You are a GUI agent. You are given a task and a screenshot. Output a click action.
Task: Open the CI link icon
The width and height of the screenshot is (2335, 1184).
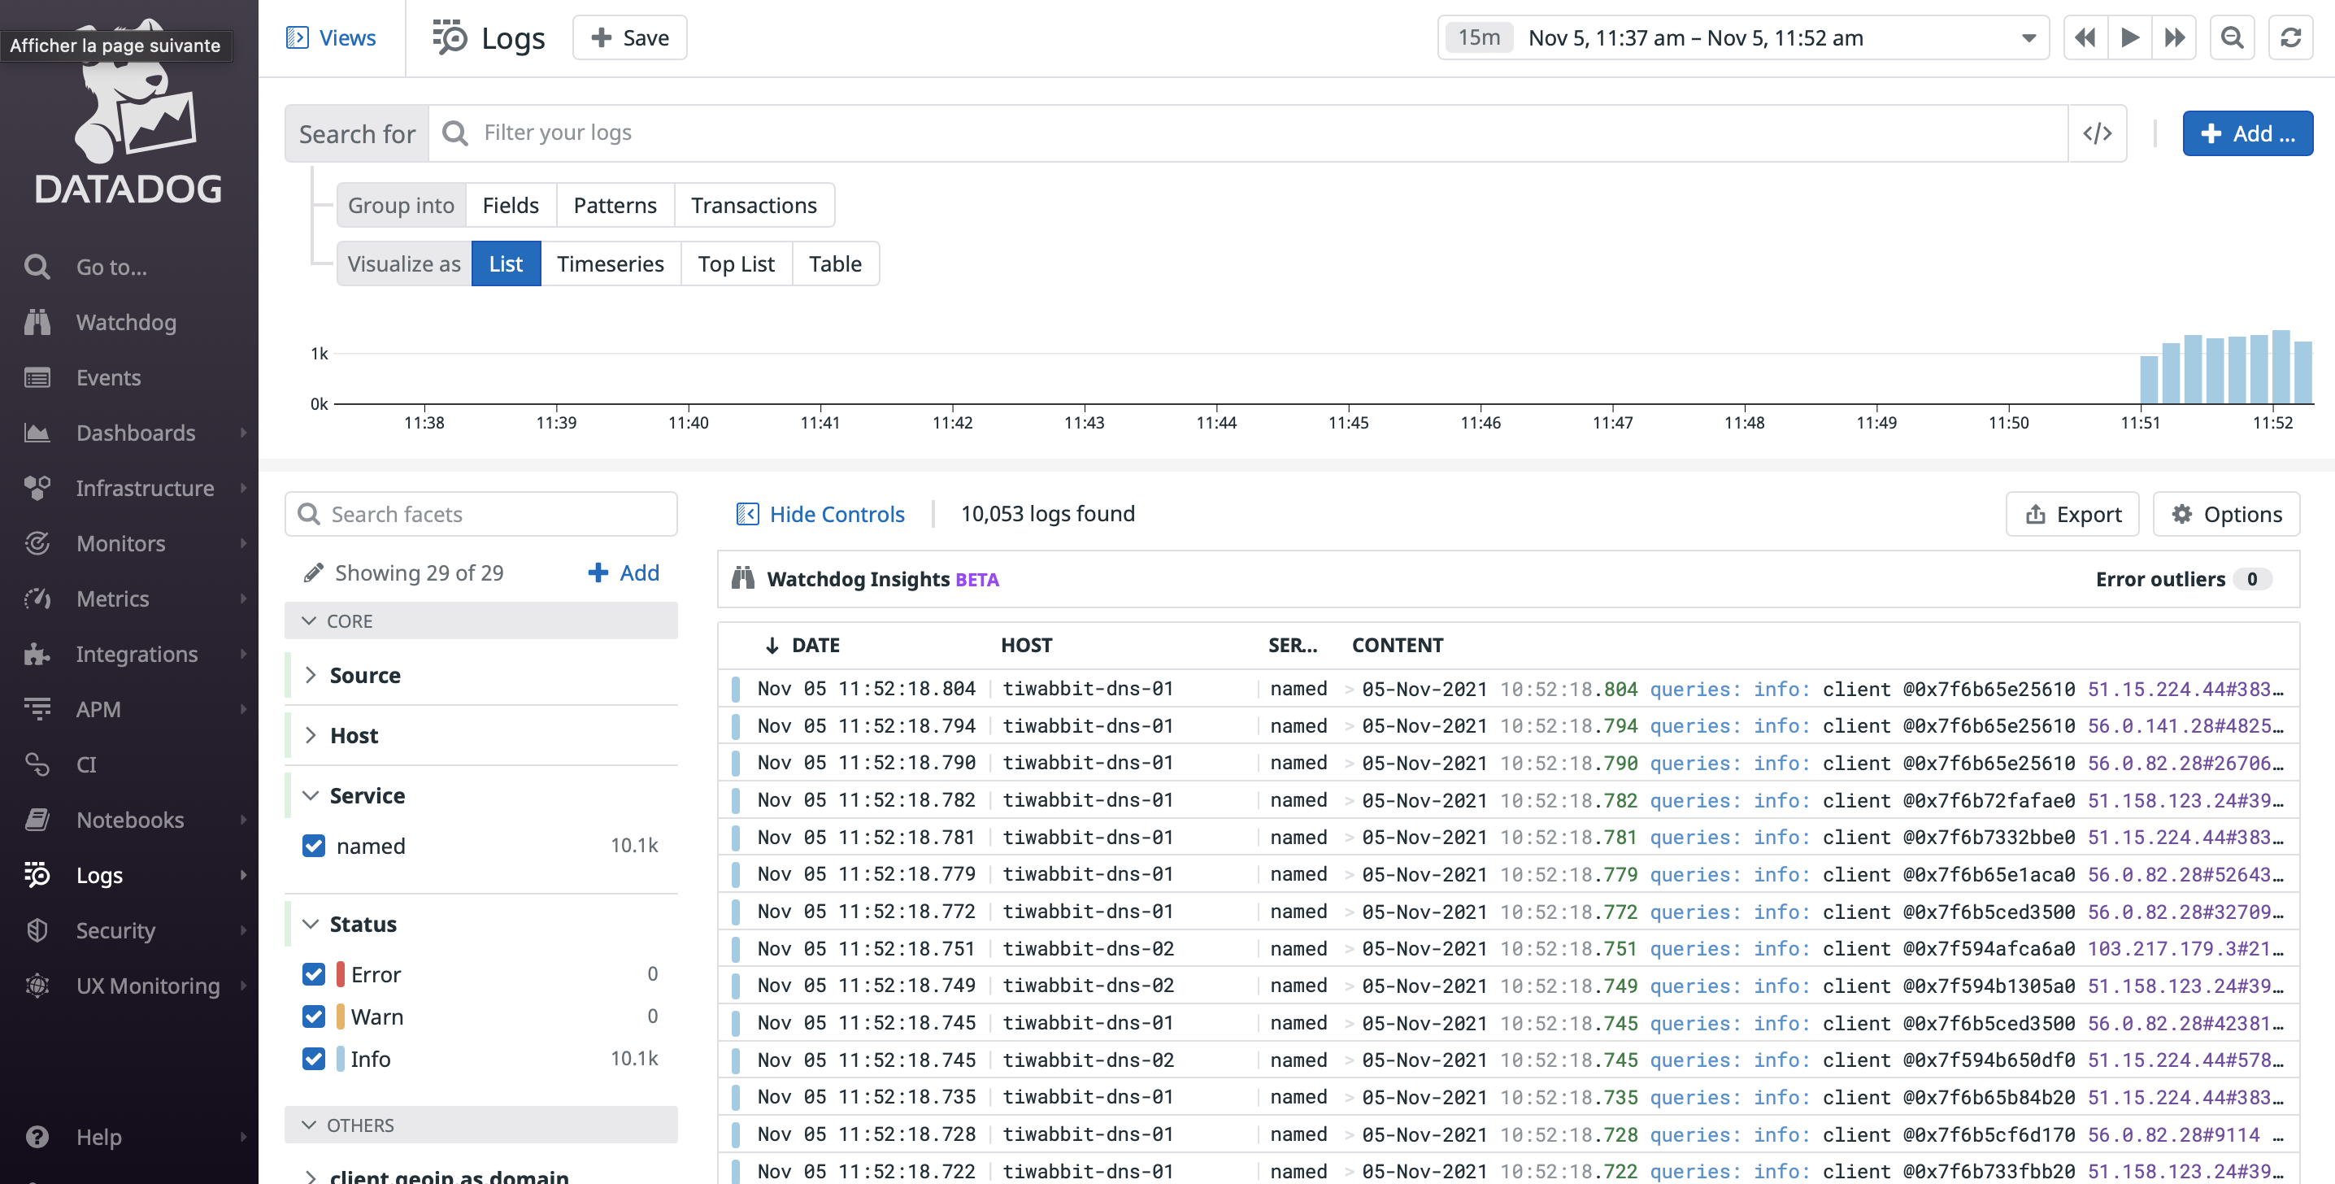pyautogui.click(x=37, y=764)
